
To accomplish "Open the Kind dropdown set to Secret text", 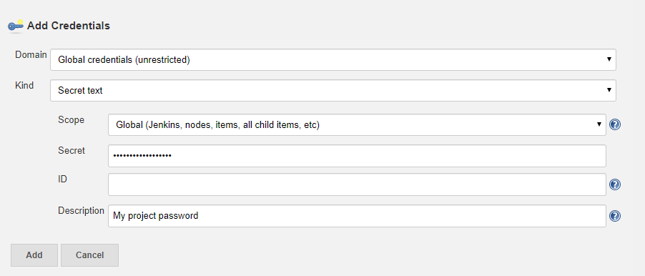I will click(333, 91).
